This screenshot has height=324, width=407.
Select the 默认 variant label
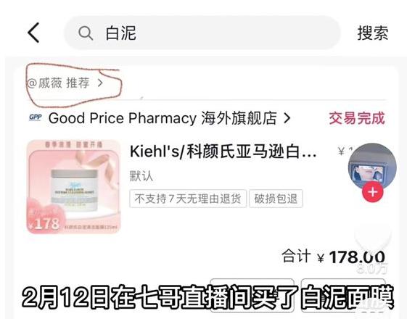click(141, 176)
